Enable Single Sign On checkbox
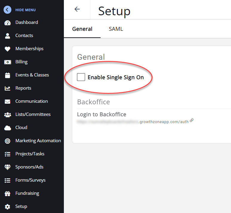The image size is (231, 213). [x=81, y=77]
